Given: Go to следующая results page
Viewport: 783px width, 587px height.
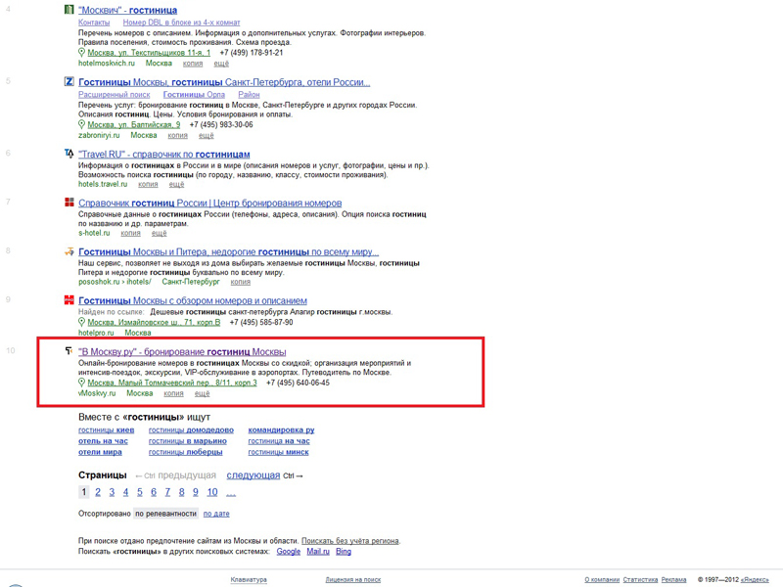Looking at the screenshot, I should point(253,475).
